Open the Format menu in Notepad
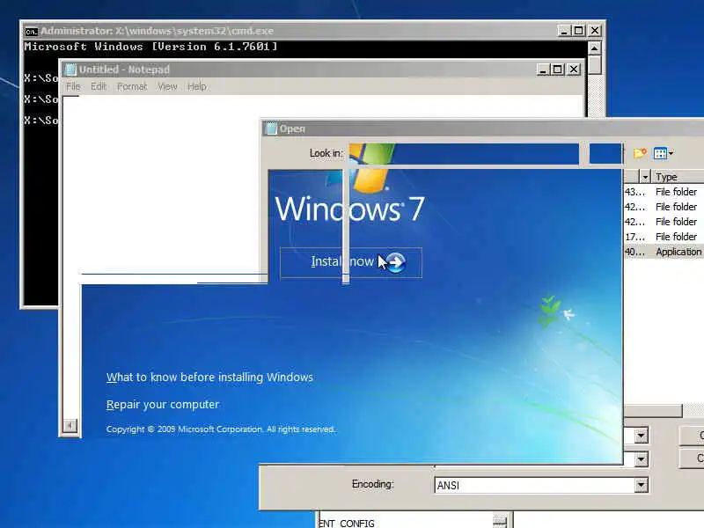The image size is (704, 528). click(x=131, y=86)
